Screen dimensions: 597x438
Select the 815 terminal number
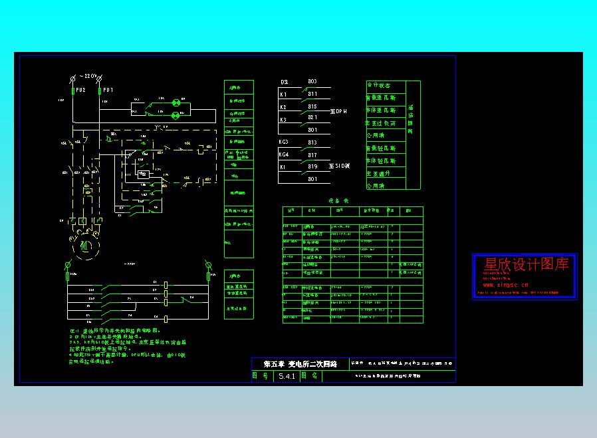pos(312,107)
